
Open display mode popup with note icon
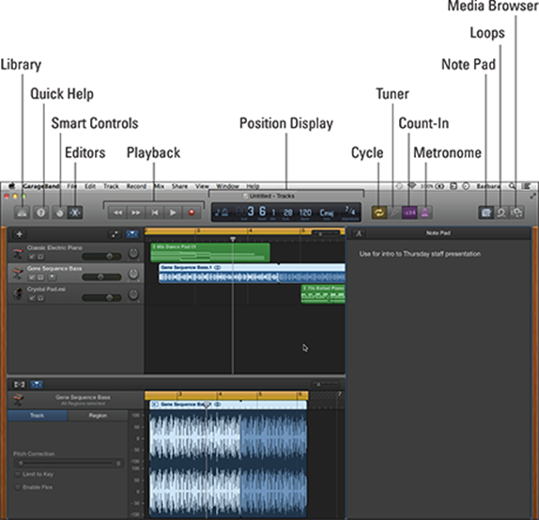(222, 213)
